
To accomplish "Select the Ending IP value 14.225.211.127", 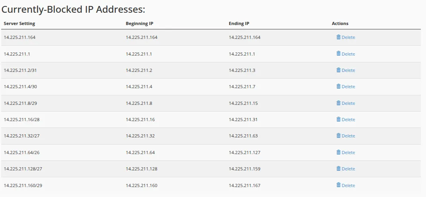I will coord(244,153).
